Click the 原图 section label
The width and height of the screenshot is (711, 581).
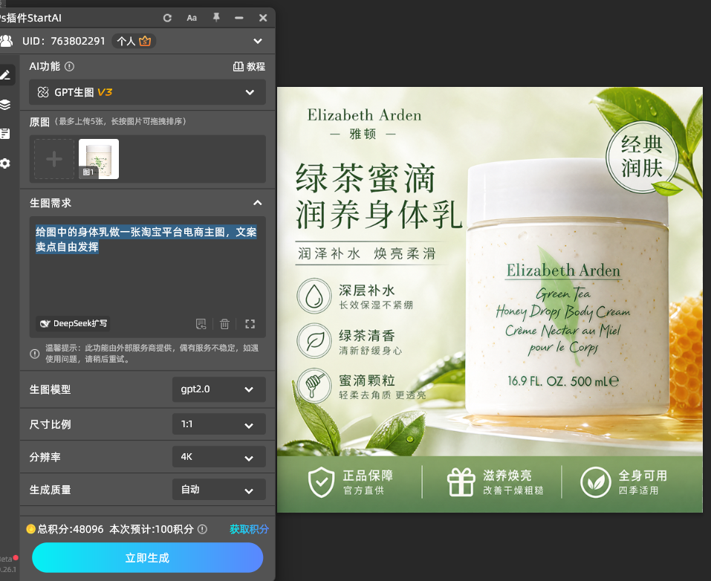39,122
